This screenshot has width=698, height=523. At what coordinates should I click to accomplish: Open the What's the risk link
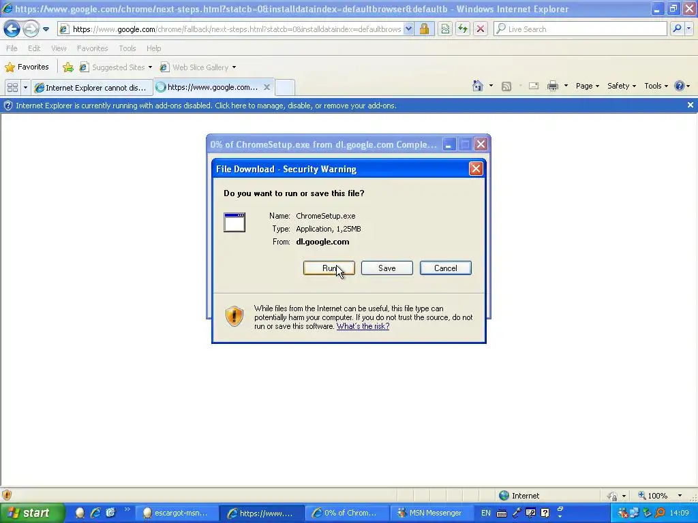[x=363, y=326]
